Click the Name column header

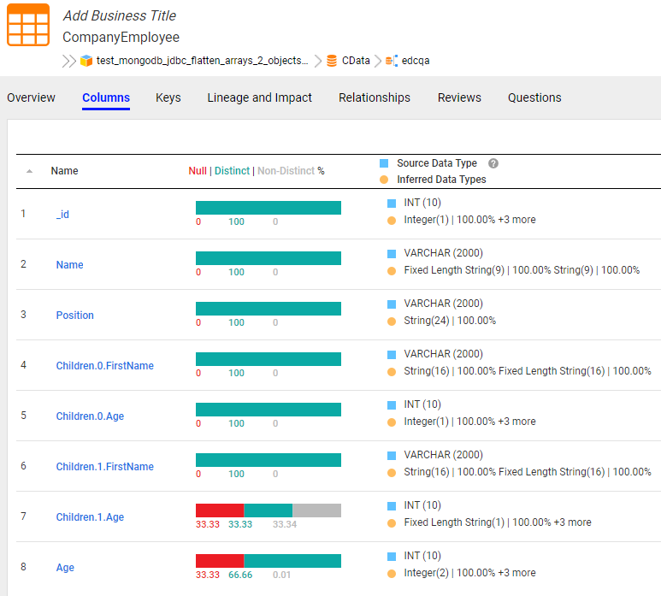point(64,171)
